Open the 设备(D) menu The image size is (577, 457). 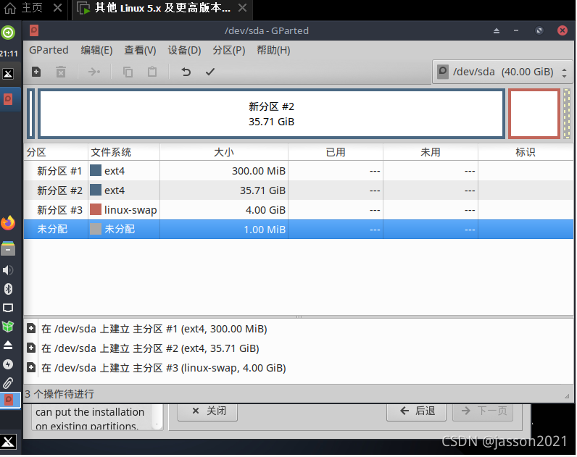click(184, 50)
